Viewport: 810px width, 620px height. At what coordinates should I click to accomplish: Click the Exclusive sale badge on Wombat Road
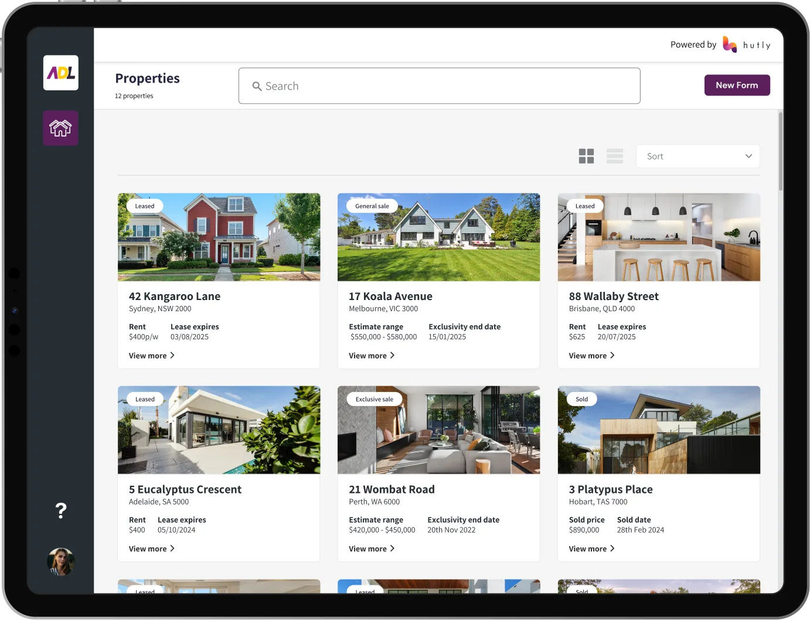(375, 399)
